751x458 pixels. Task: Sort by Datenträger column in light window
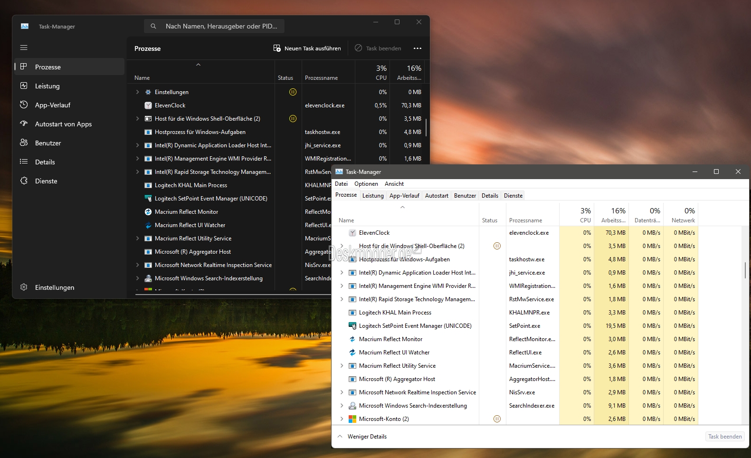(646, 214)
